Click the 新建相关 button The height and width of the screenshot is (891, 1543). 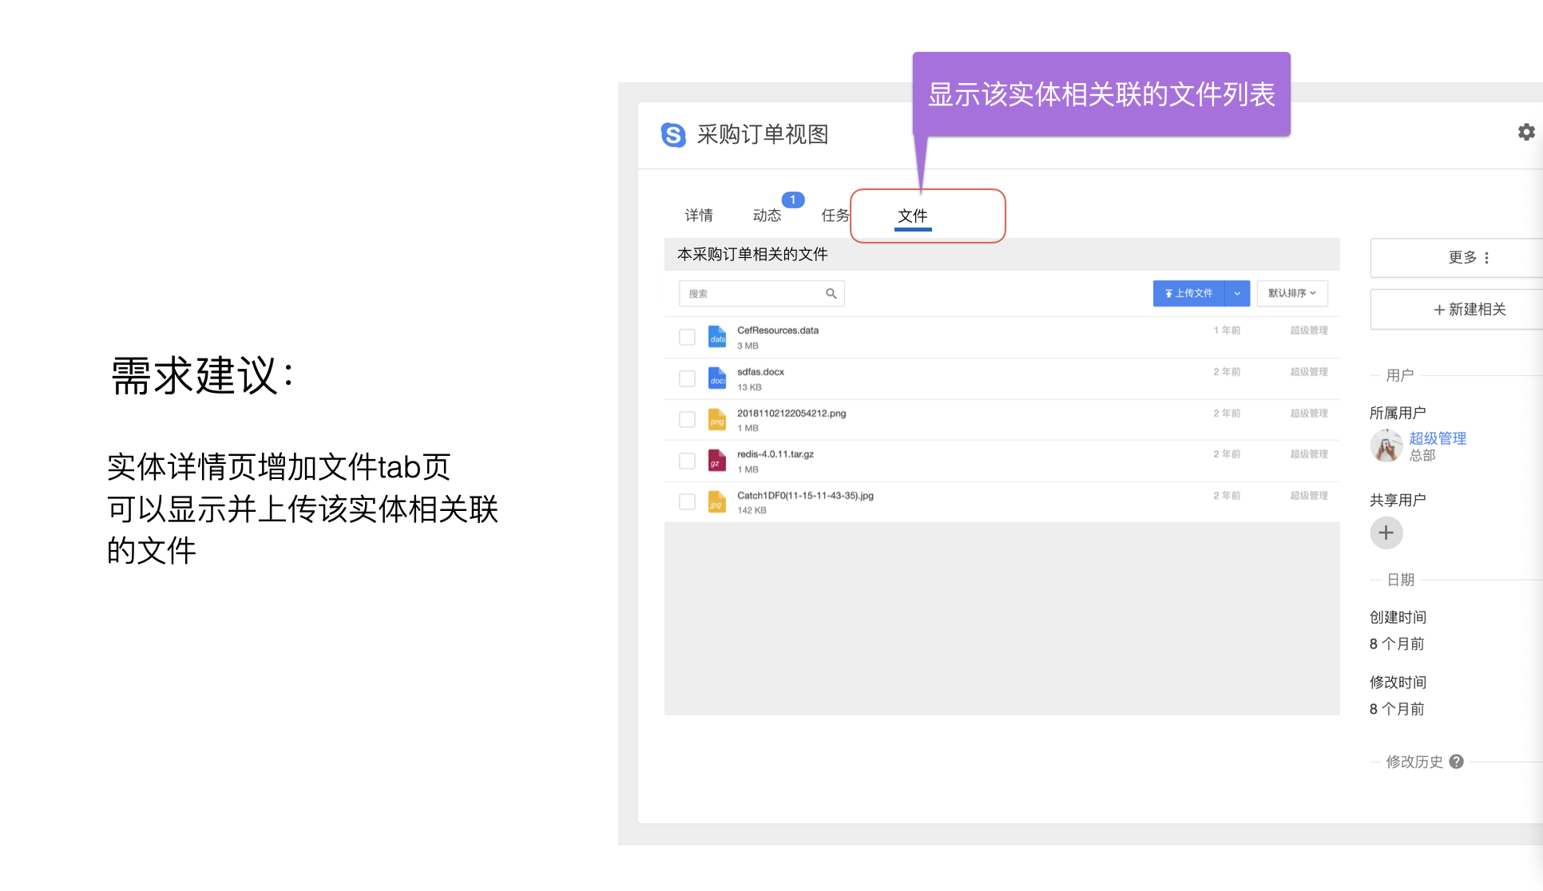(x=1468, y=309)
